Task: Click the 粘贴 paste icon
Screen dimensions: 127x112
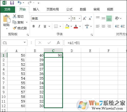Action: click(x=7, y=19)
